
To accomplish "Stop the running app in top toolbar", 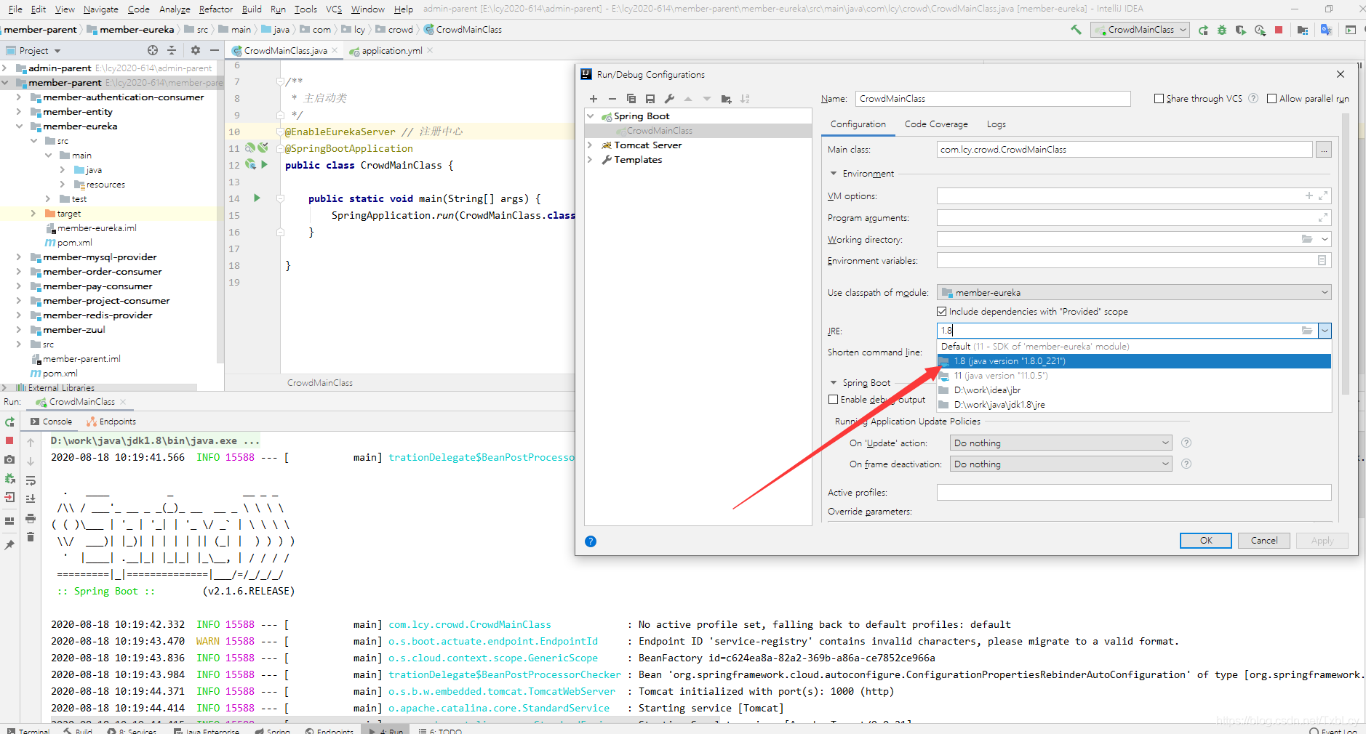I will (x=1279, y=30).
